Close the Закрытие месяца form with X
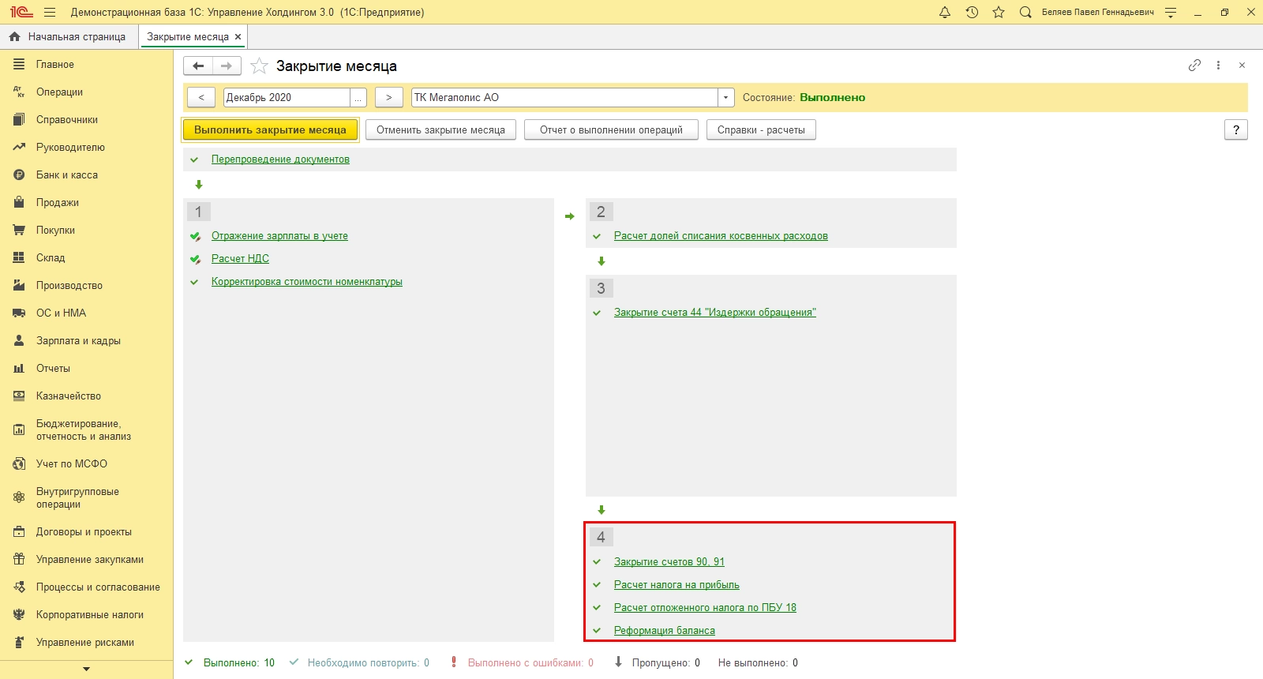Image resolution: width=1263 pixels, height=679 pixels. 1242,66
